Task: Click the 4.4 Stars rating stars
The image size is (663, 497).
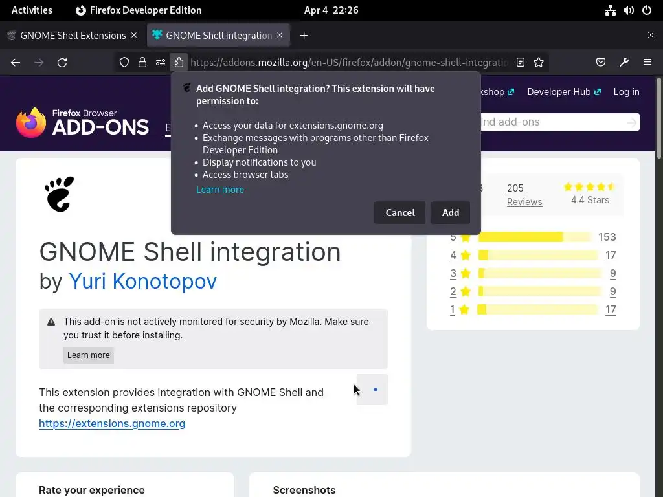Action: click(590, 187)
